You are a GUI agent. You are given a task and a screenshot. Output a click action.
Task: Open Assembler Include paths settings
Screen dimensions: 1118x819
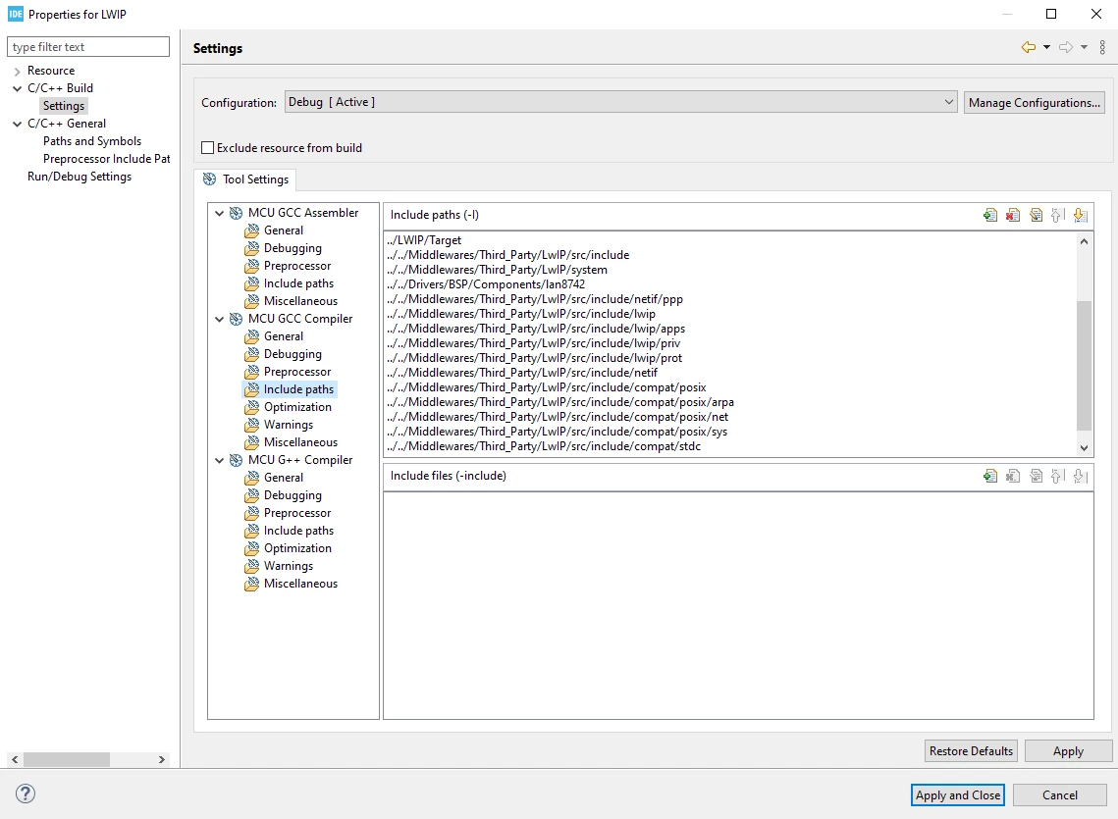298,283
